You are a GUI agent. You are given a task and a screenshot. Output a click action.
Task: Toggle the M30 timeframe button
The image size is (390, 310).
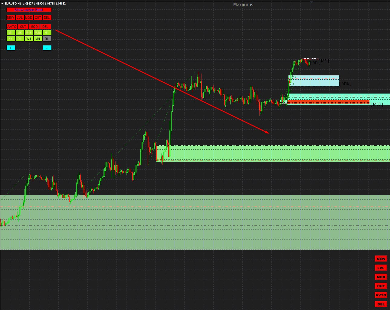[38, 33]
